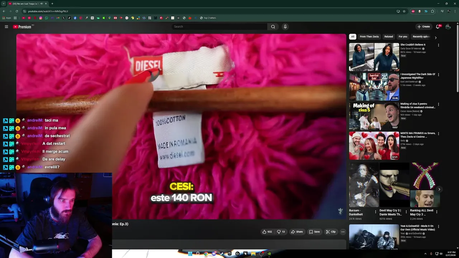This screenshot has width=459, height=258.
Task: Open the X bookmark icon
Action: [63, 18]
